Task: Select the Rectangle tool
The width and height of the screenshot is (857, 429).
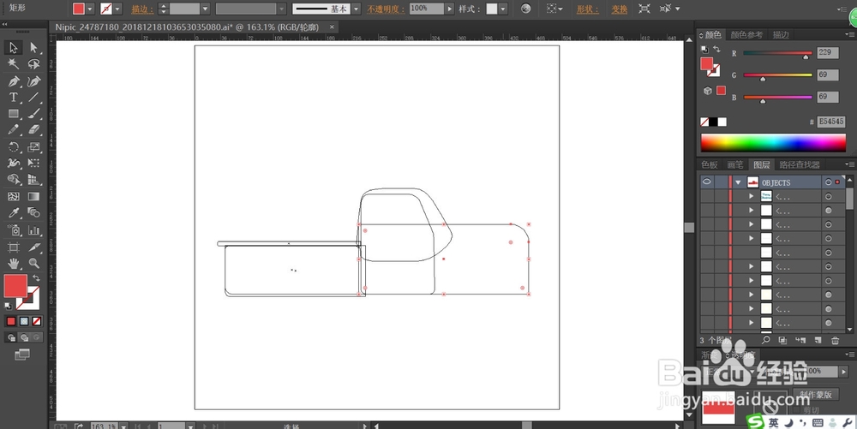Action: (x=13, y=114)
